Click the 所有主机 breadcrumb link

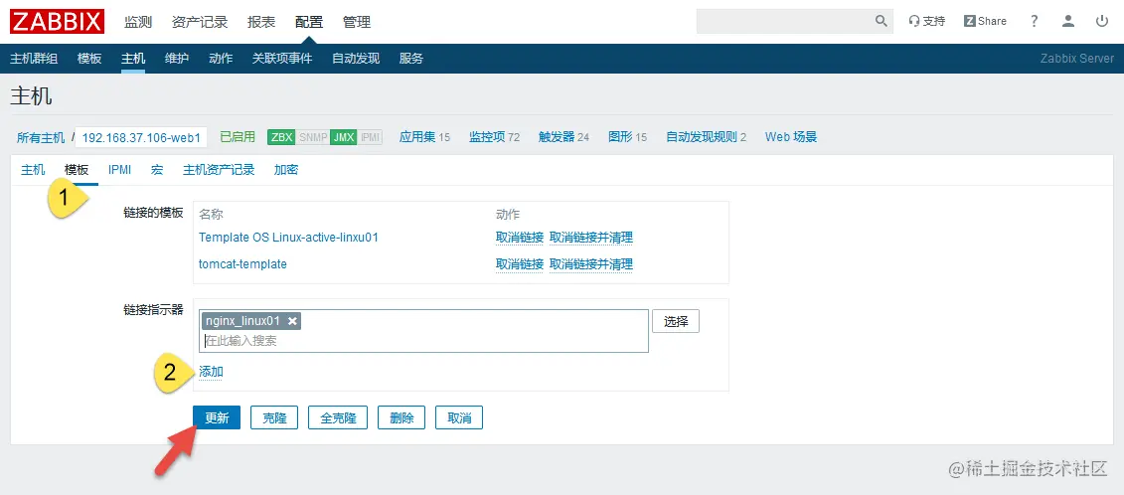41,137
